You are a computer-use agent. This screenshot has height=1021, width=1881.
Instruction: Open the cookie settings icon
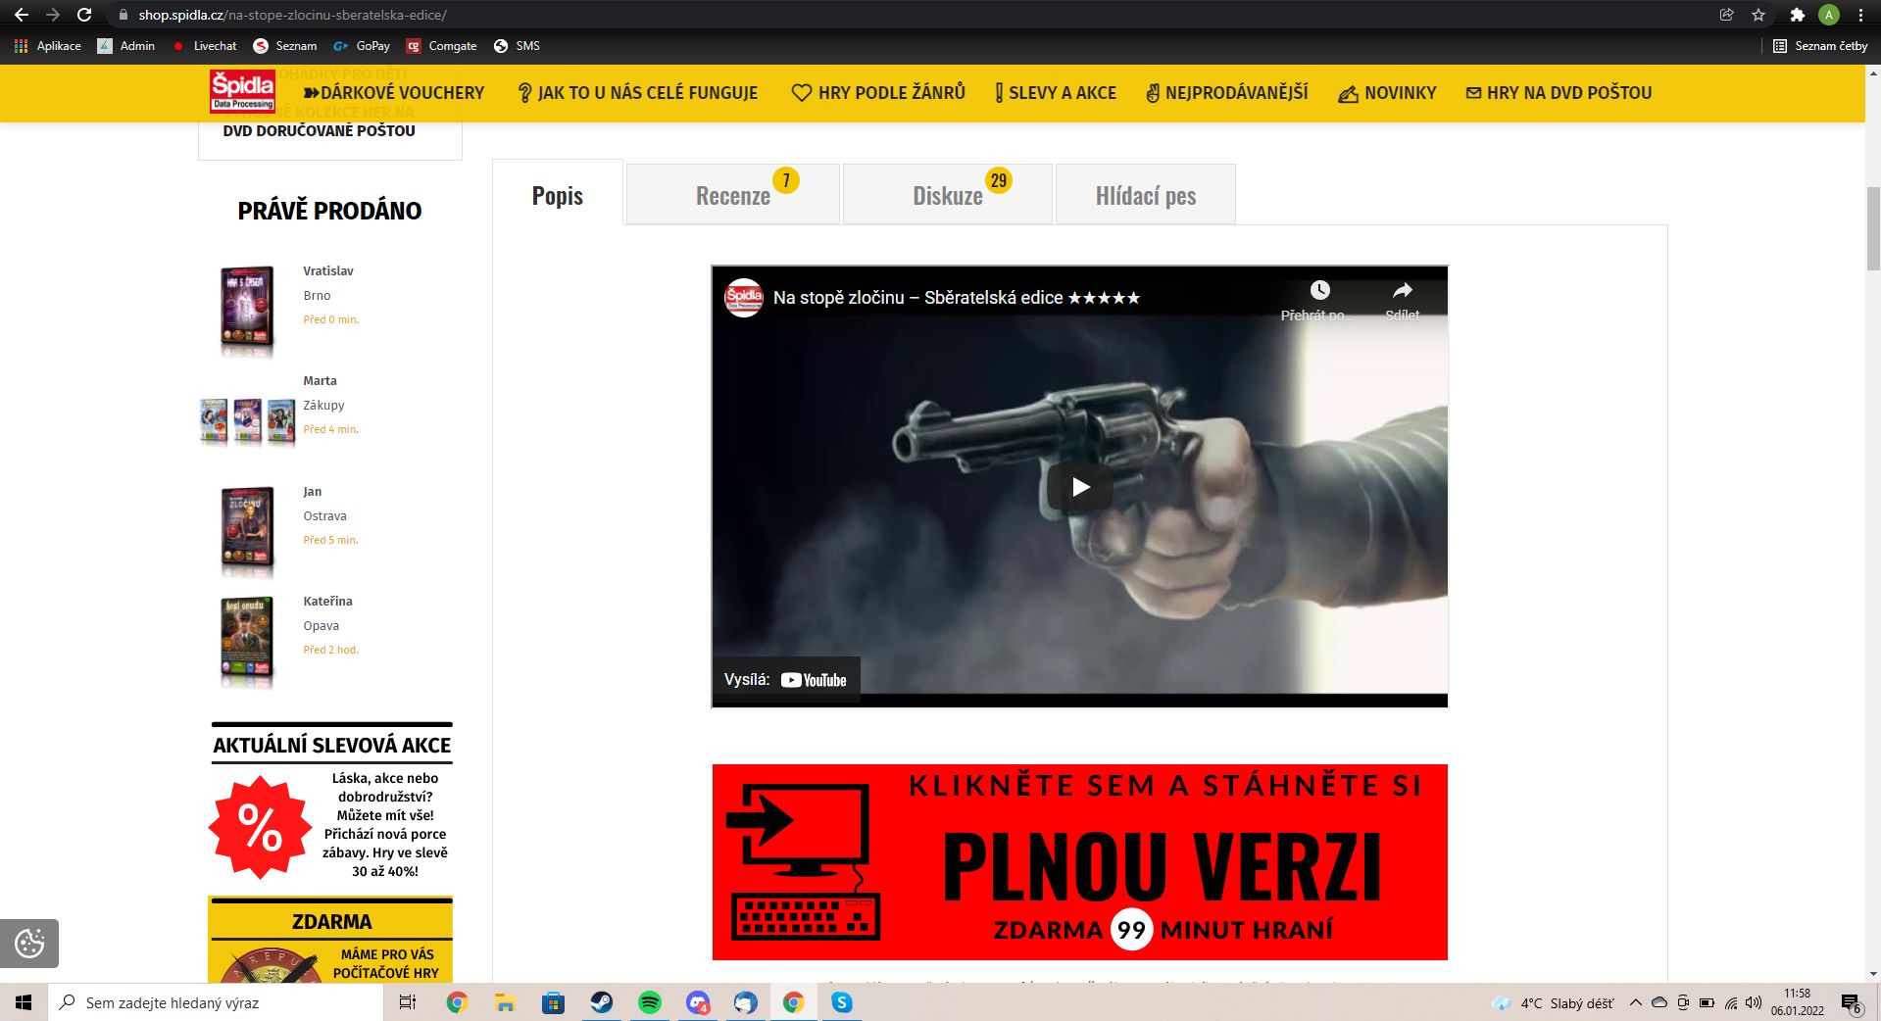[x=29, y=943]
